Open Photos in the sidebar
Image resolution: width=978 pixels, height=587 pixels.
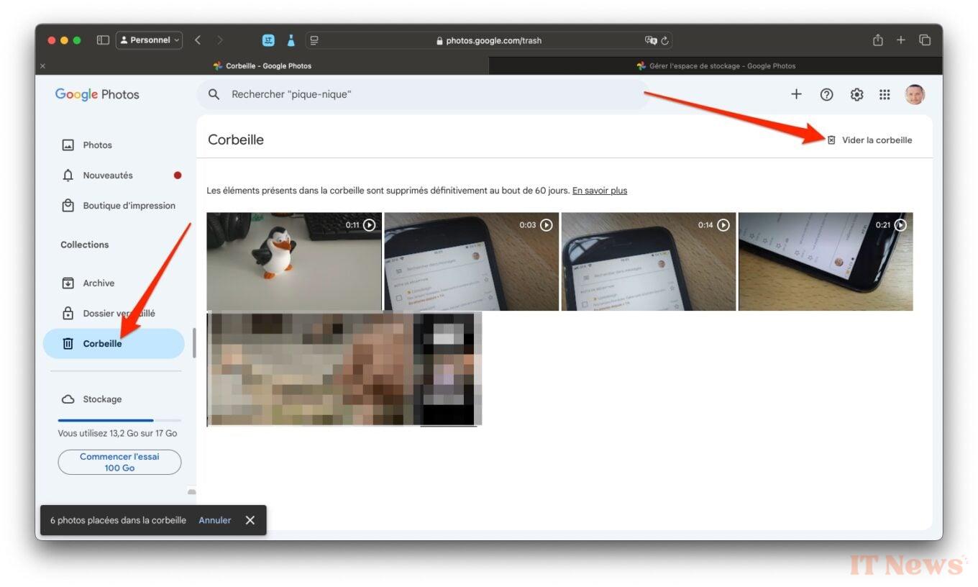[97, 145]
